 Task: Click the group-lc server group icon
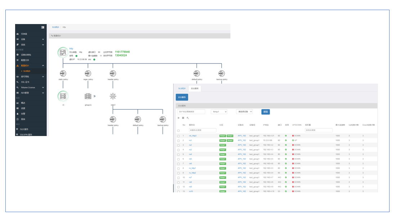point(88,96)
